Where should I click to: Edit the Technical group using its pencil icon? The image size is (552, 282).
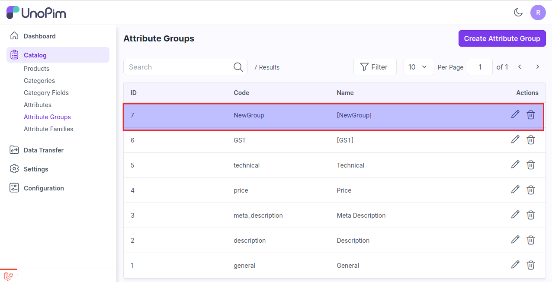coord(515,165)
